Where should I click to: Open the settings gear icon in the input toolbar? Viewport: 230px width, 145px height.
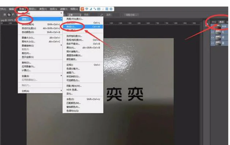click(111, 9)
